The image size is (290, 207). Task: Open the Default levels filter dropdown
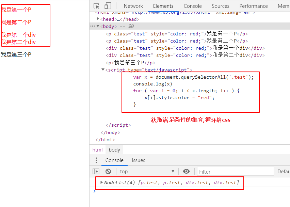click(285, 171)
